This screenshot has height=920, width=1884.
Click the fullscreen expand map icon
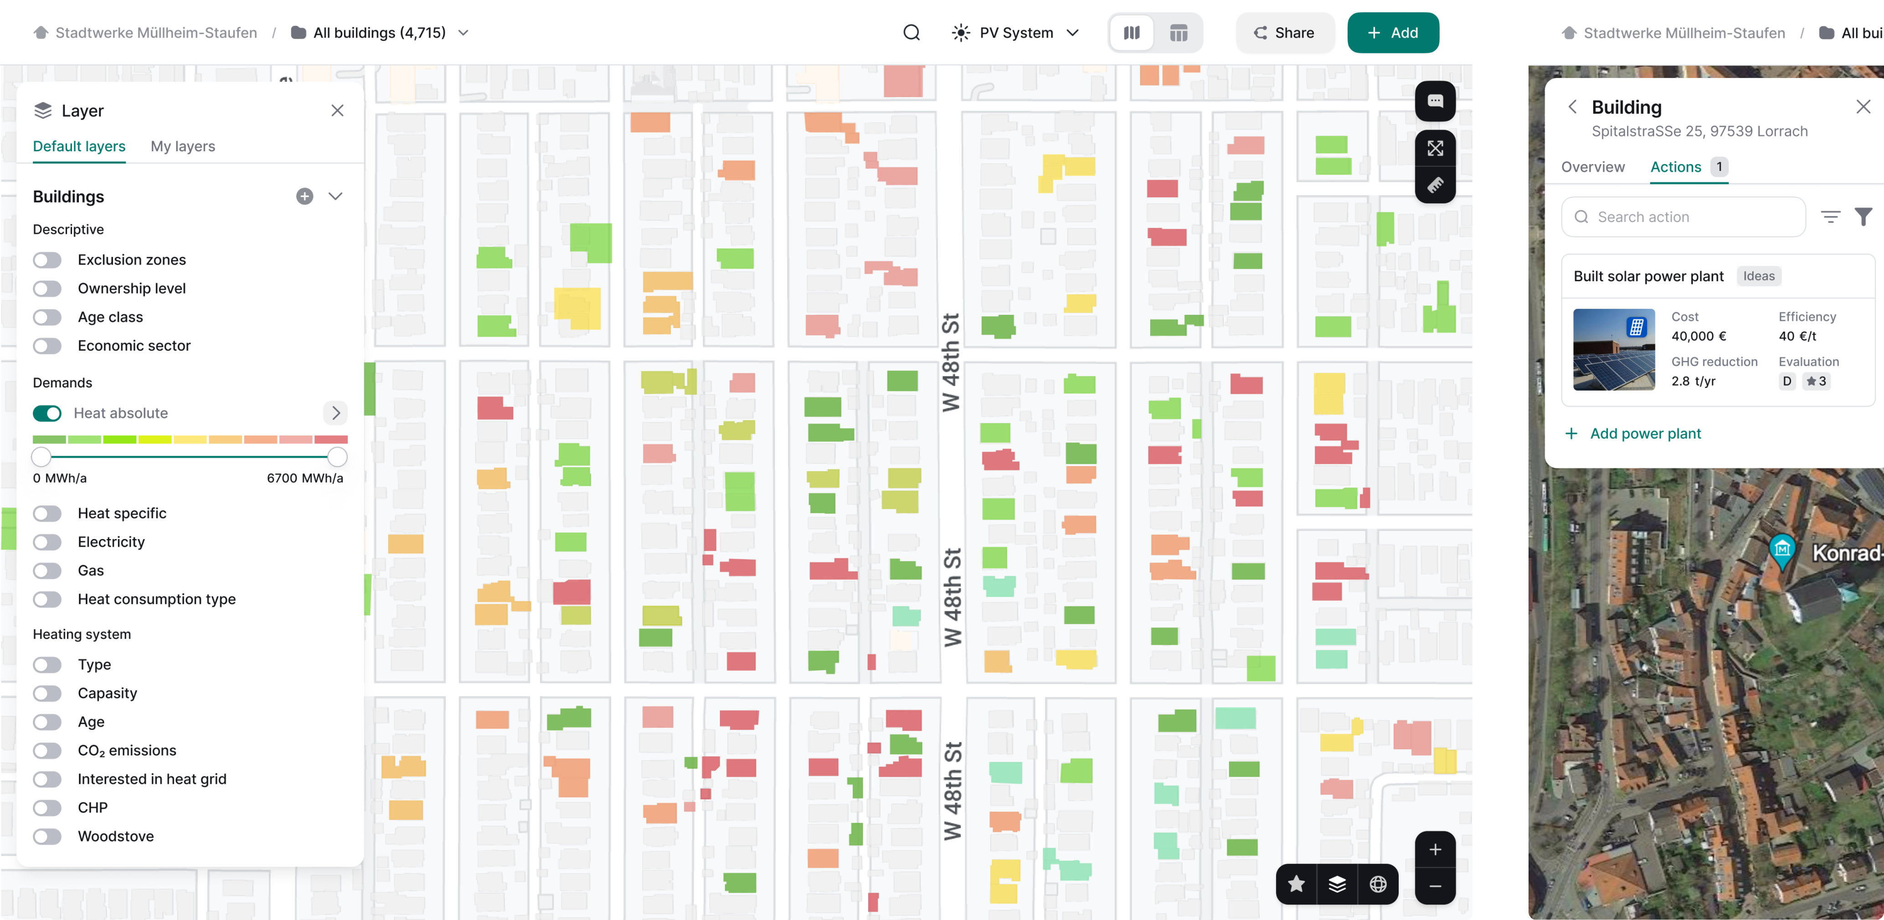(x=1435, y=149)
